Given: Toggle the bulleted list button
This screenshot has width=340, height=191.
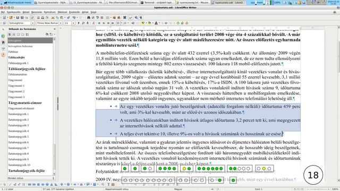Looking at the screenshot, I should click(x=118, y=23).
